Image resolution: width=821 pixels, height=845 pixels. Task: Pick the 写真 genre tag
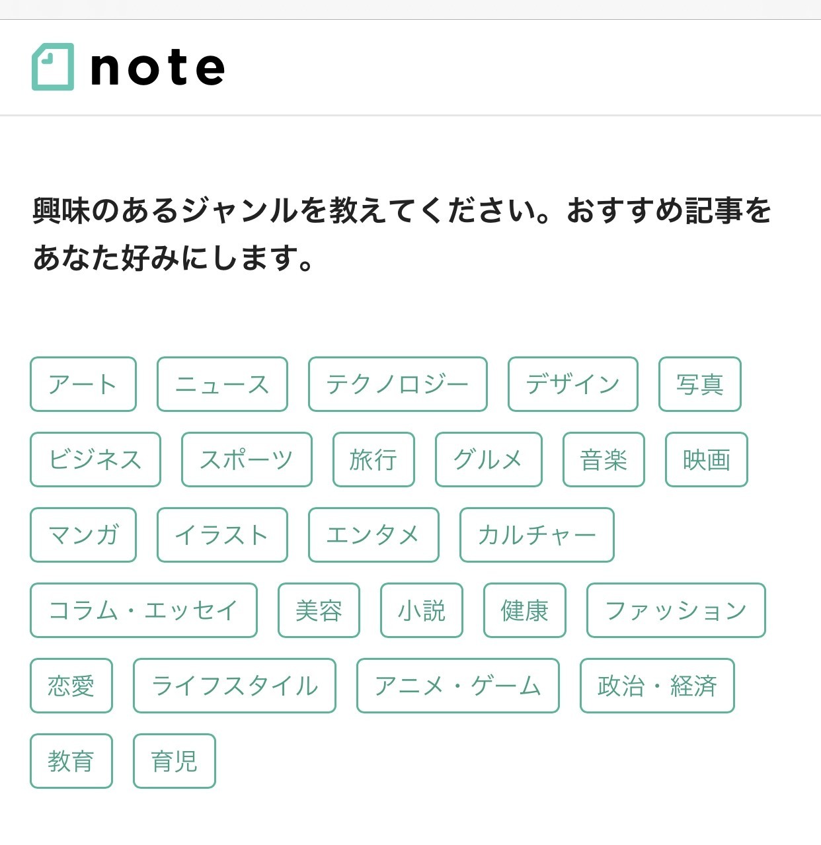[x=700, y=384]
